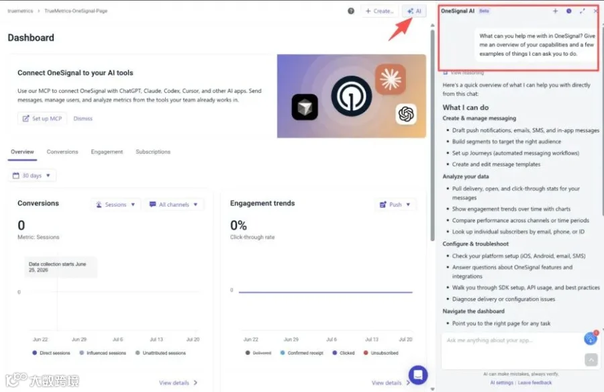The width and height of the screenshot is (604, 392).
Task: Click 'Navigate the dashboard' heading
Action: click(x=473, y=311)
